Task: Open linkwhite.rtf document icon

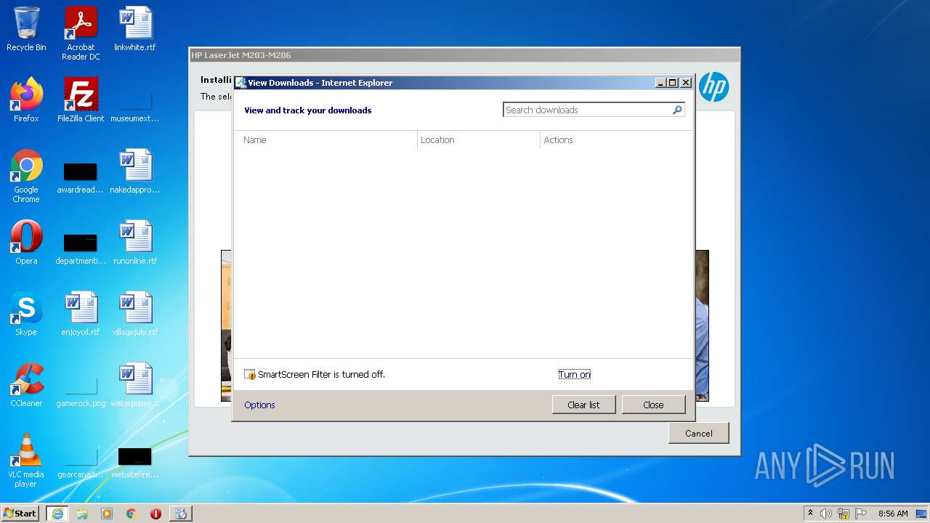Action: (x=135, y=29)
